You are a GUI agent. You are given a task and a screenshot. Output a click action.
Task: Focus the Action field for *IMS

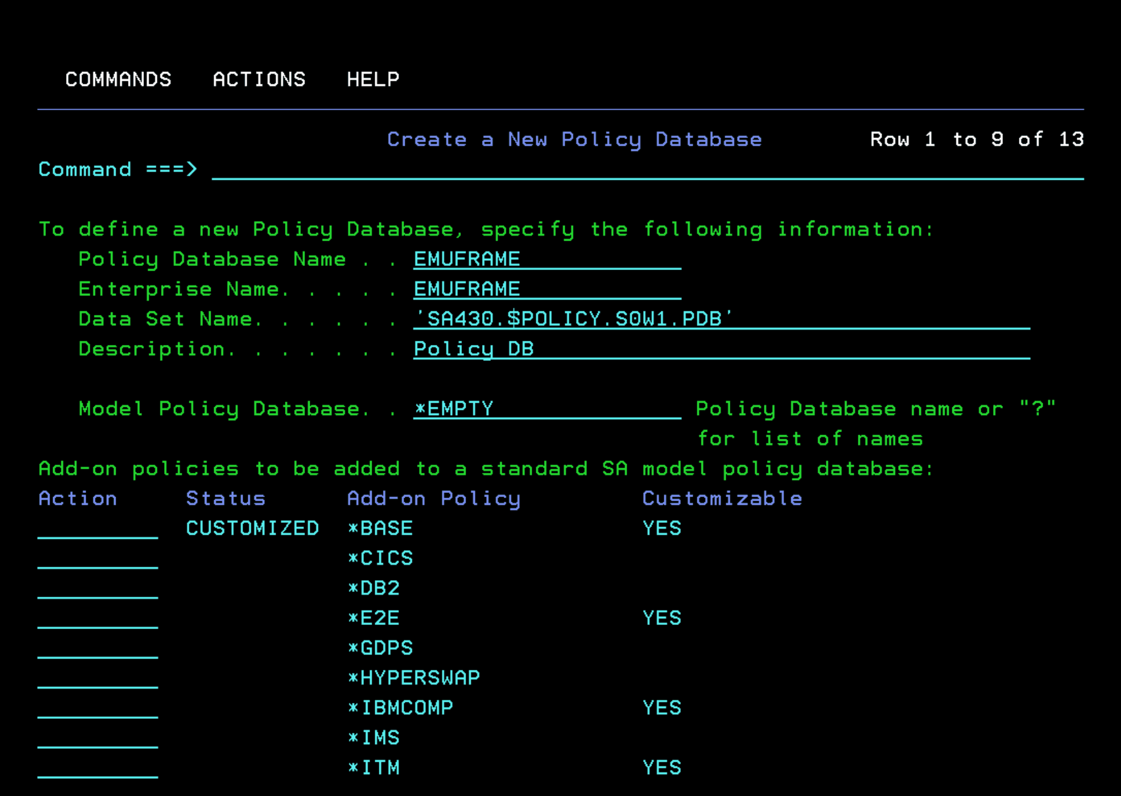(x=98, y=738)
